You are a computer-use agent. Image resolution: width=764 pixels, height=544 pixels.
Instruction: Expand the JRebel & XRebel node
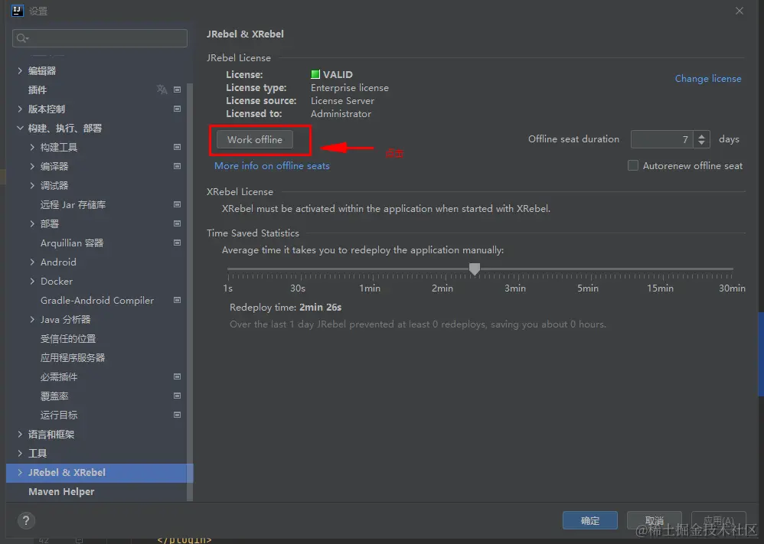coord(20,472)
